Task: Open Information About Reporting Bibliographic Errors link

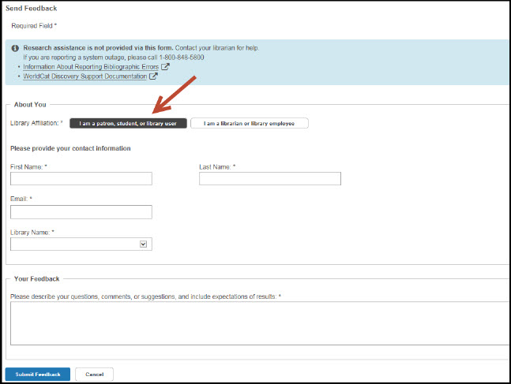Action: (x=91, y=67)
